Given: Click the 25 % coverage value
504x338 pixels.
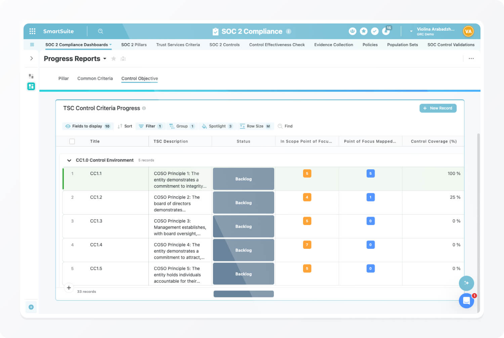Looking at the screenshot, I should [x=455, y=197].
